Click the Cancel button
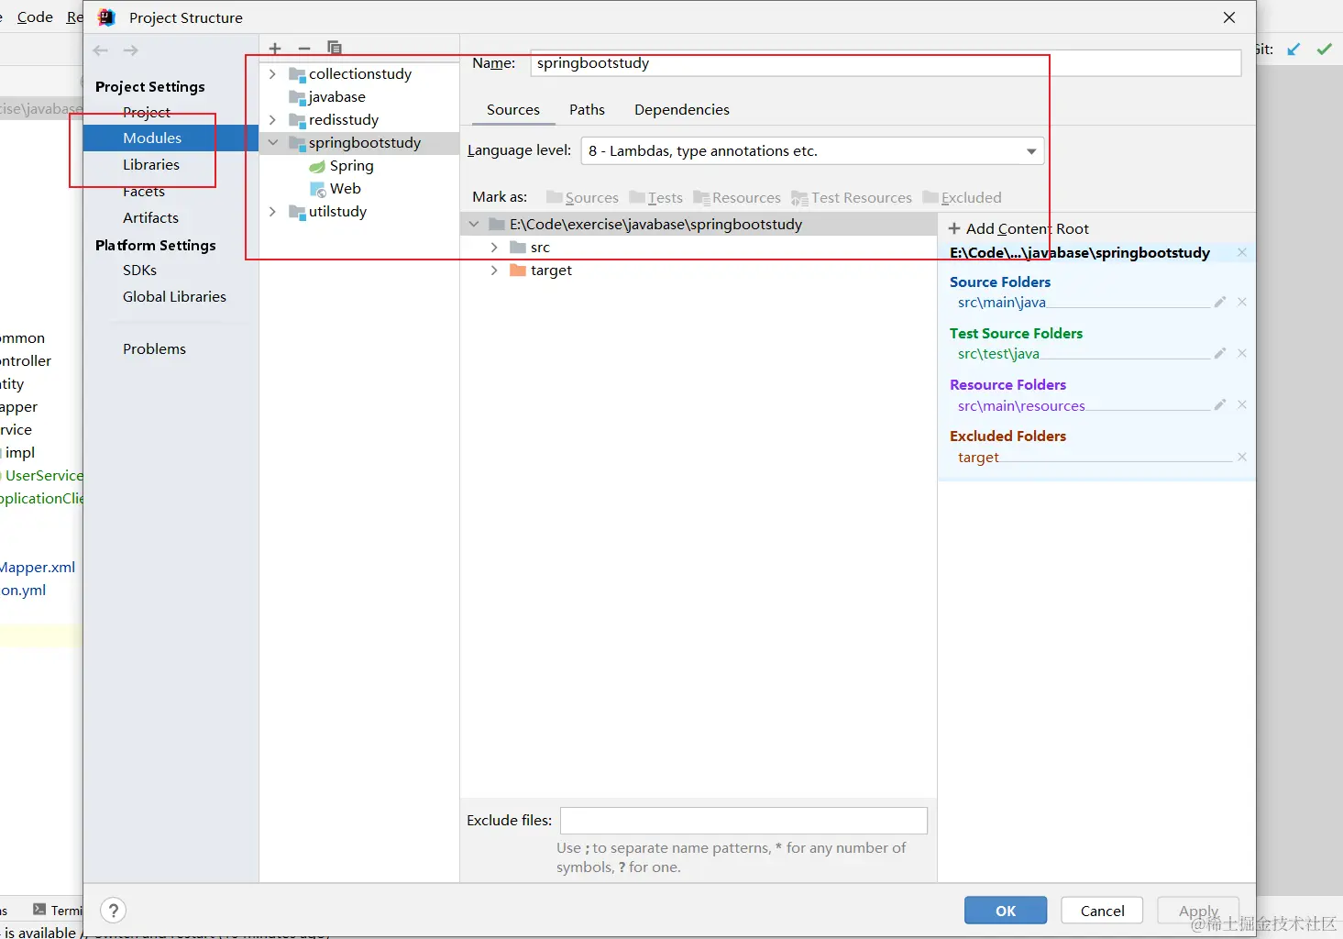Screen dimensions: 1343x939 (1102, 911)
